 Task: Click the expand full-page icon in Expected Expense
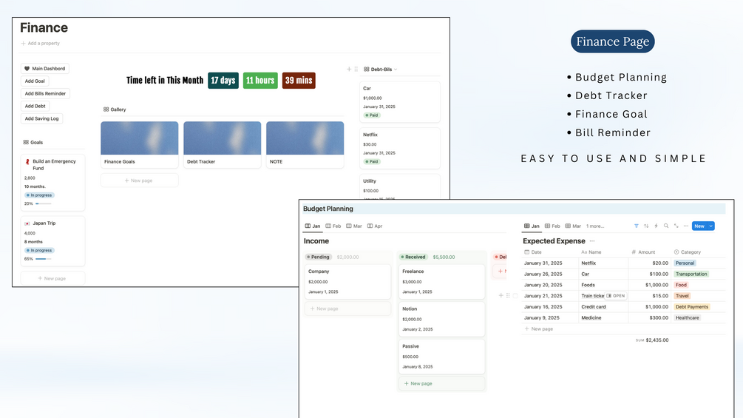click(x=676, y=226)
